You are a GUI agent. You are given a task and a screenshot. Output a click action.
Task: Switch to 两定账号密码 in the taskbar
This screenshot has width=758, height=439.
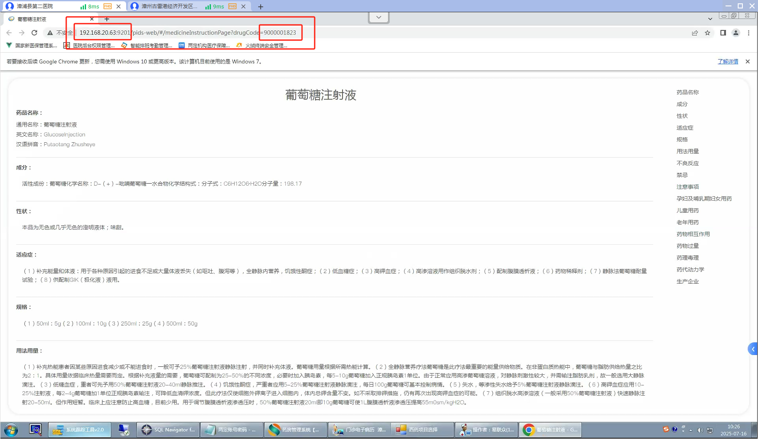point(232,430)
